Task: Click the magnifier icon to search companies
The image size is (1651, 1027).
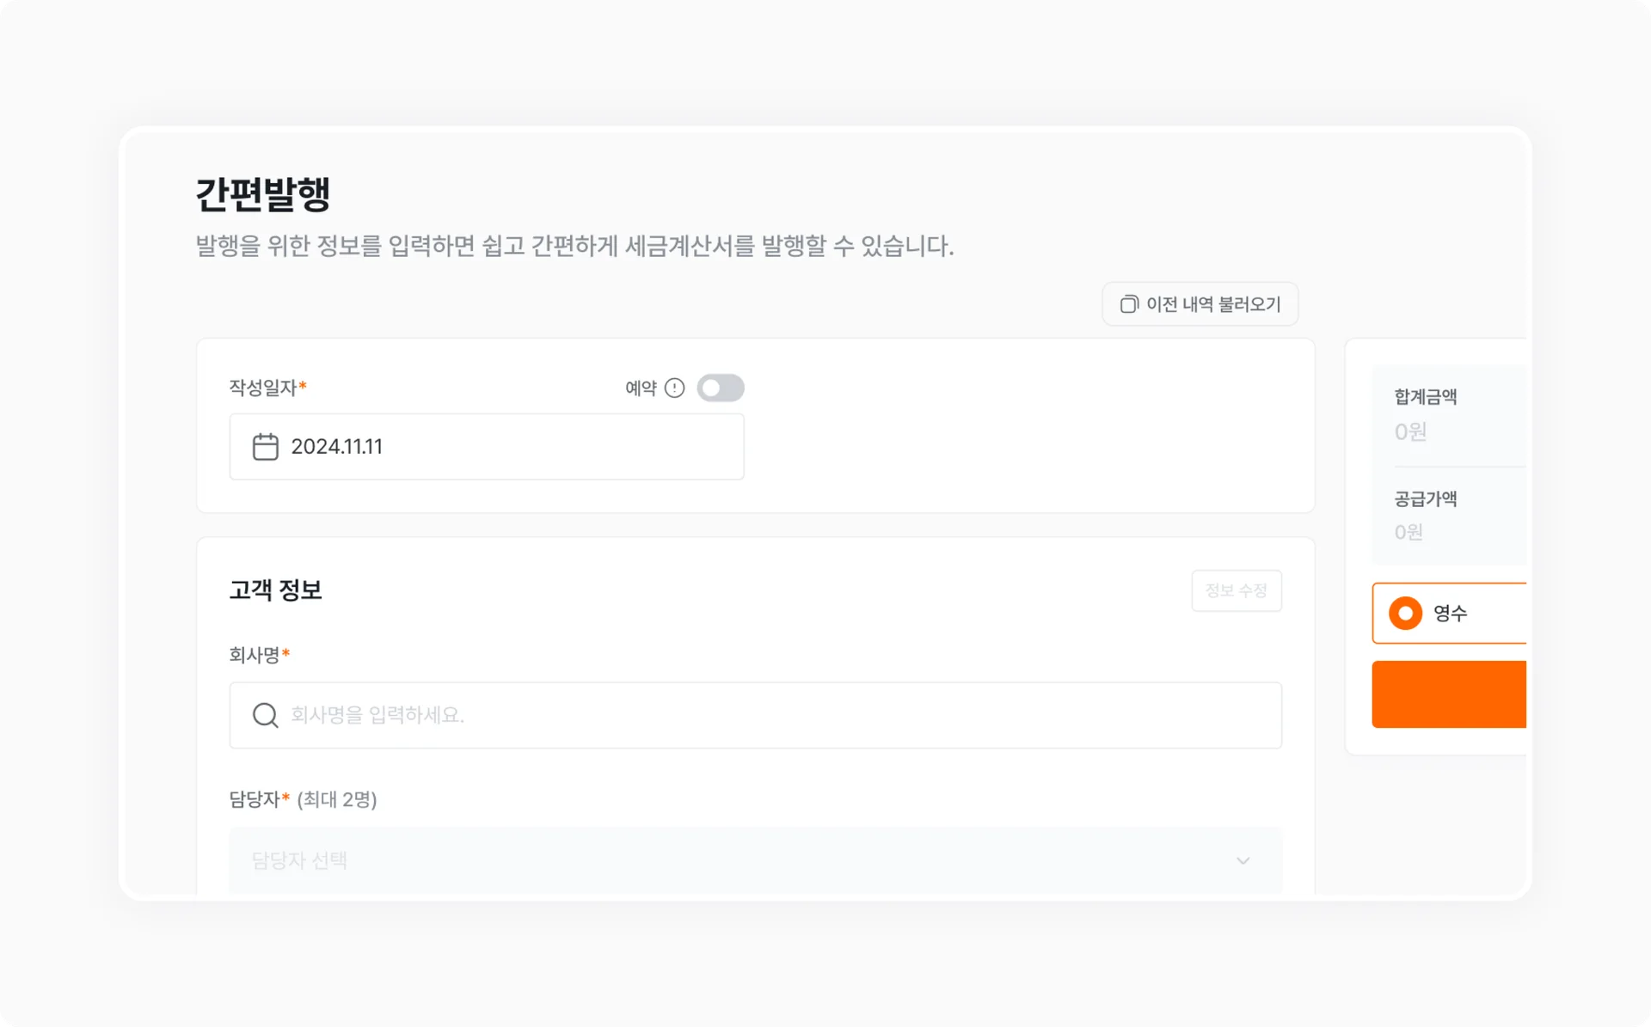Action: (x=264, y=715)
